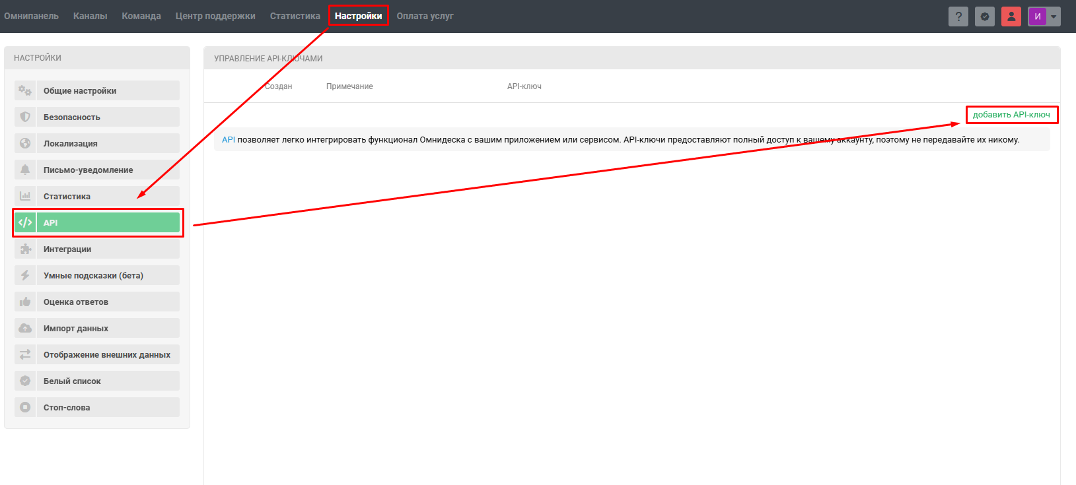Select Белый список in settings sidebar

tap(72, 381)
